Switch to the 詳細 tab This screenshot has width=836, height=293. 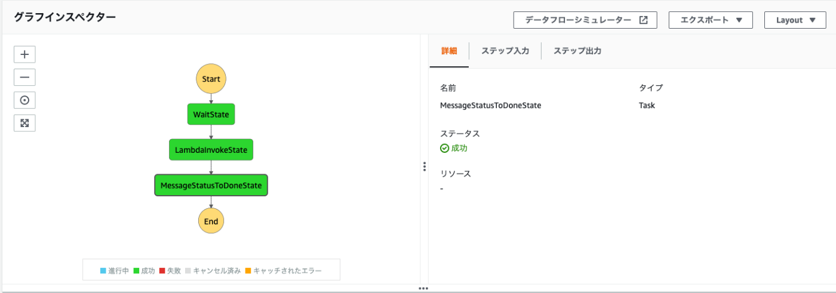pyautogui.click(x=449, y=51)
